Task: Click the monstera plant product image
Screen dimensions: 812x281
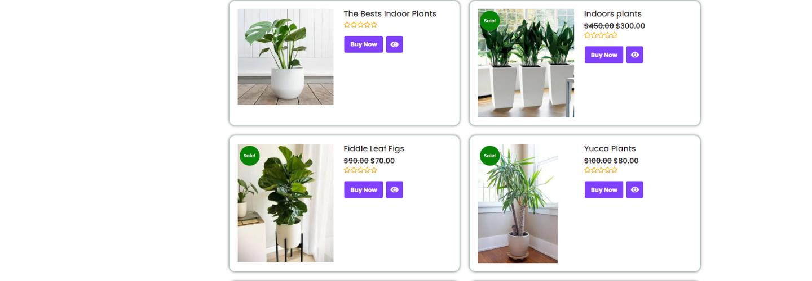Action: click(x=285, y=57)
